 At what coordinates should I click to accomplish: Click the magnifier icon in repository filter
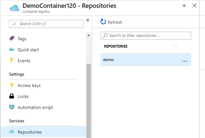pos(105,35)
